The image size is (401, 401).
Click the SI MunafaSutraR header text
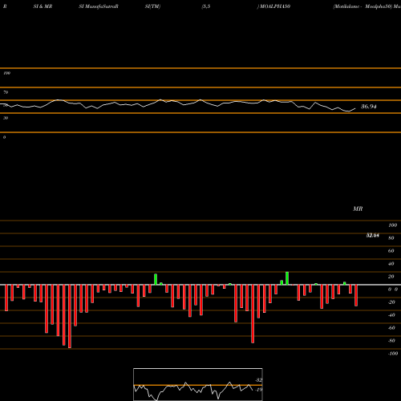click(x=99, y=6)
